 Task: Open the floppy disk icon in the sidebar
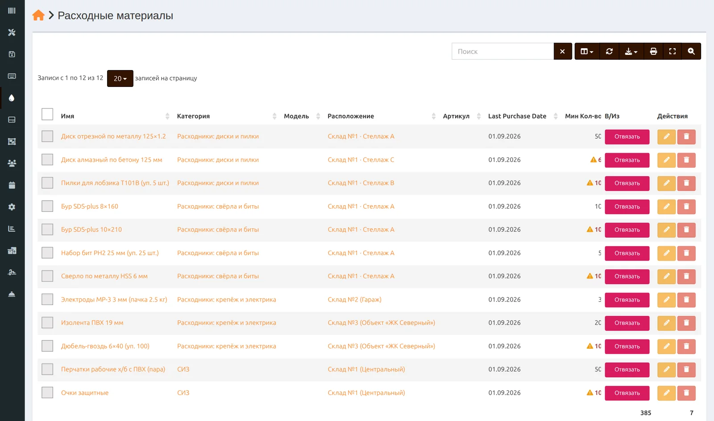point(12,54)
